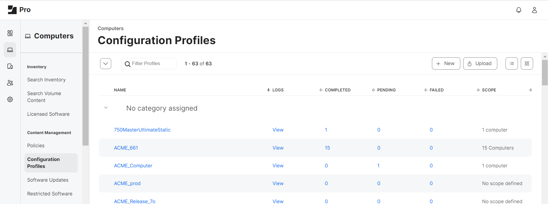Open the dropdown beside Filter Profiles

tap(105, 64)
